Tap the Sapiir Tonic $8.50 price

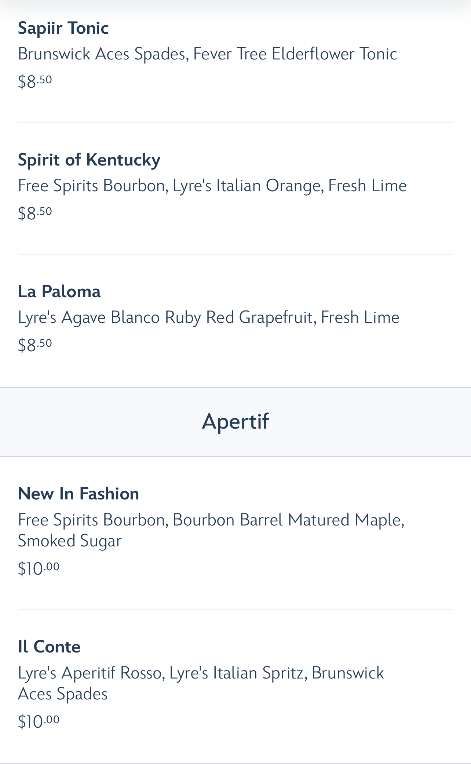click(35, 81)
